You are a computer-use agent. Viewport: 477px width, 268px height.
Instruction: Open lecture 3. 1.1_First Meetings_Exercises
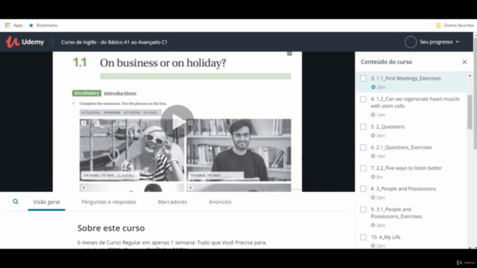(x=405, y=78)
